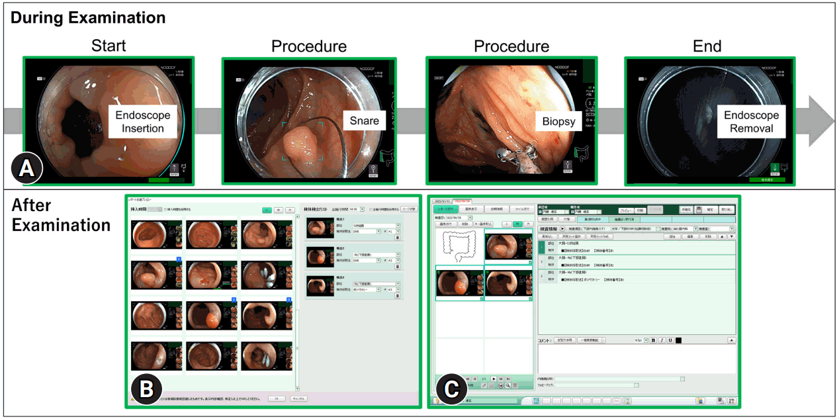Expand the font size dropdown
This screenshot has width=839, height=419.
point(644,340)
